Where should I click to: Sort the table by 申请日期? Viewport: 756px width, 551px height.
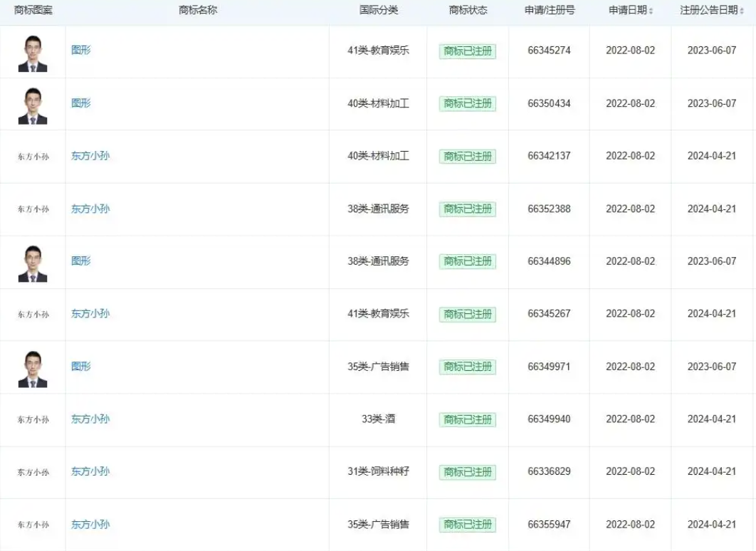pyautogui.click(x=629, y=10)
